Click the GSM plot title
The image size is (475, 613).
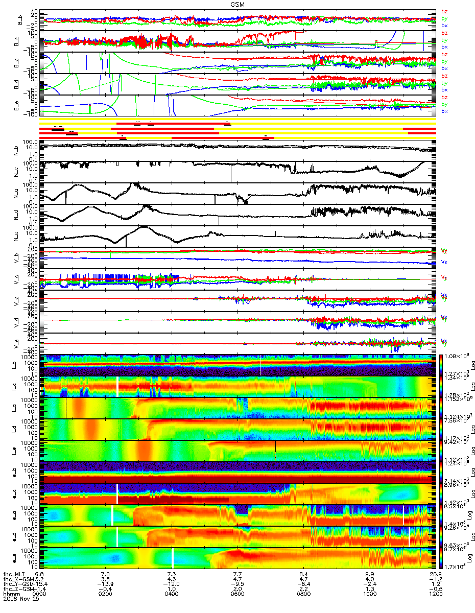(237, 4)
